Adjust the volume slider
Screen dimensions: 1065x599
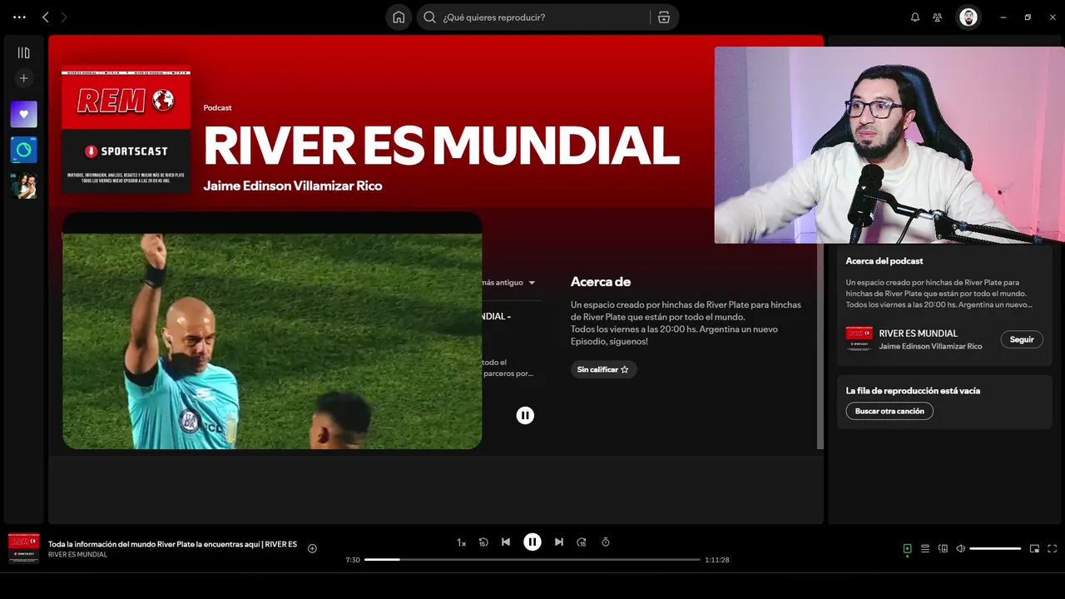coord(995,549)
